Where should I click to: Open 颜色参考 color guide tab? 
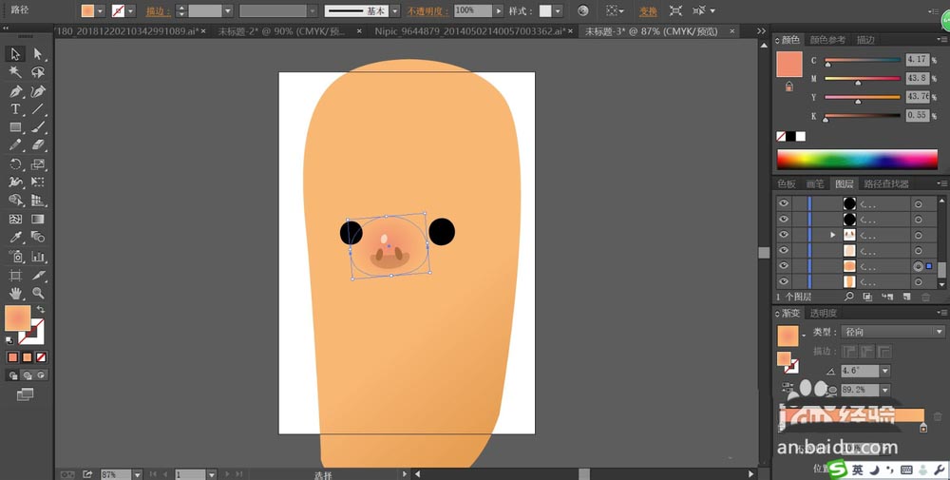pos(827,39)
